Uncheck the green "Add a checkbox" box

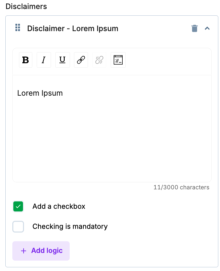click(18, 207)
